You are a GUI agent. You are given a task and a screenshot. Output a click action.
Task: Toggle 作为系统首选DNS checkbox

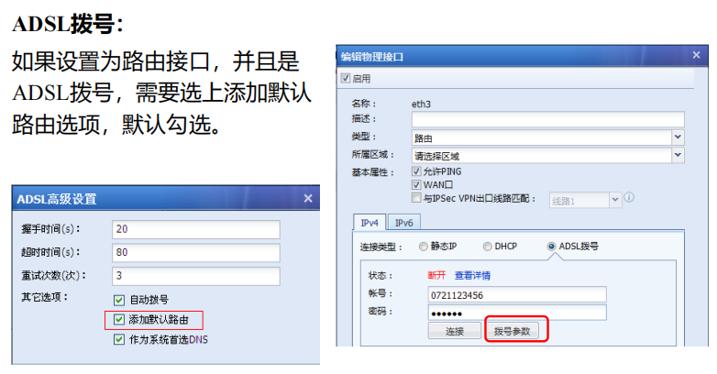[119, 339]
